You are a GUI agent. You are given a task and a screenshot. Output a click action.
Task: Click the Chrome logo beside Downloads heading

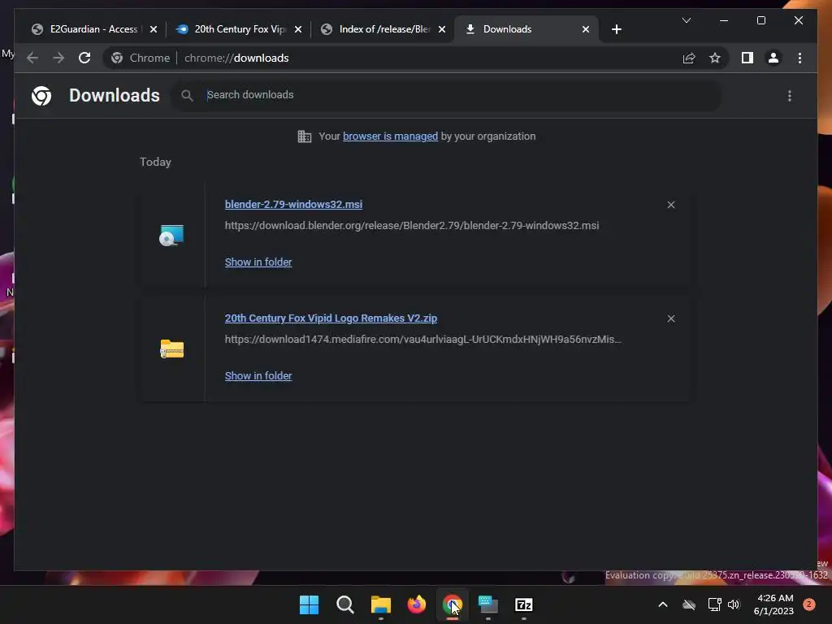pyautogui.click(x=41, y=96)
